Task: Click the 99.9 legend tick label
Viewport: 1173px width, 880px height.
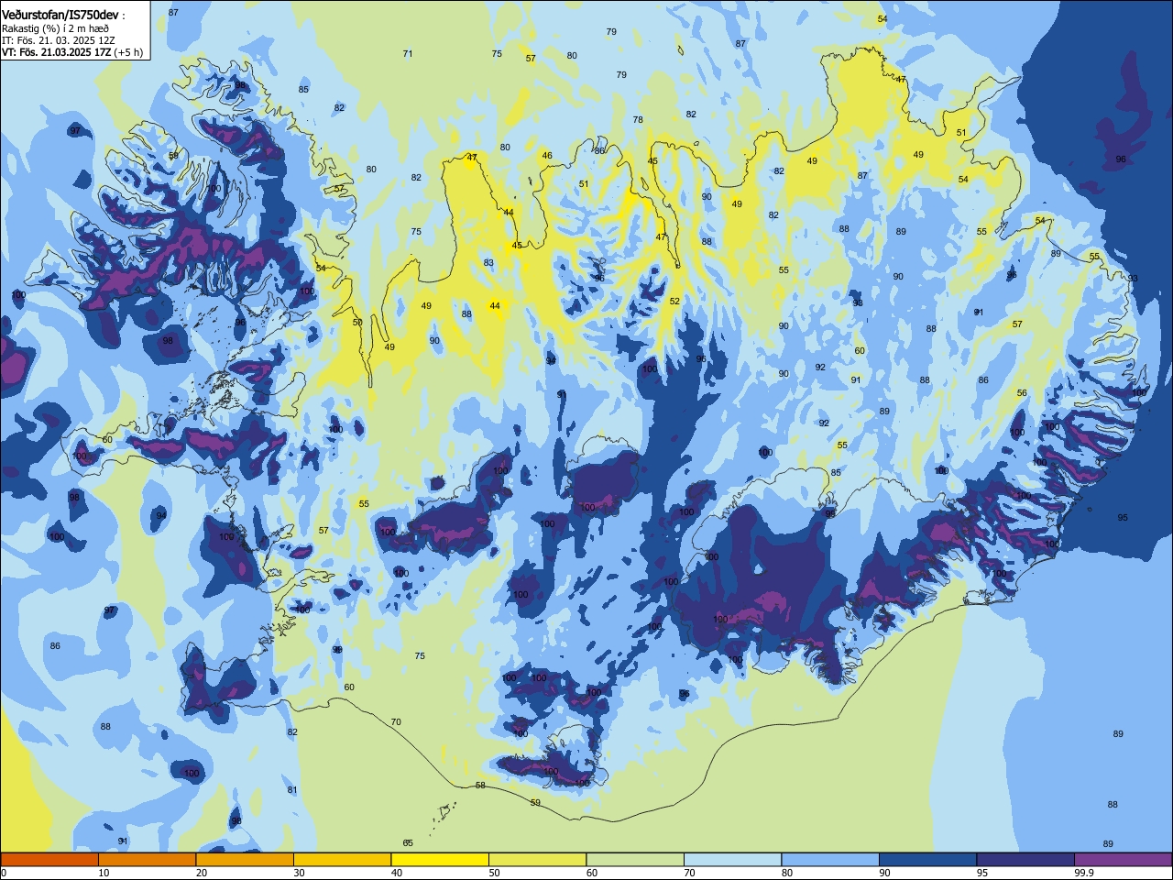Action: coord(1085,874)
